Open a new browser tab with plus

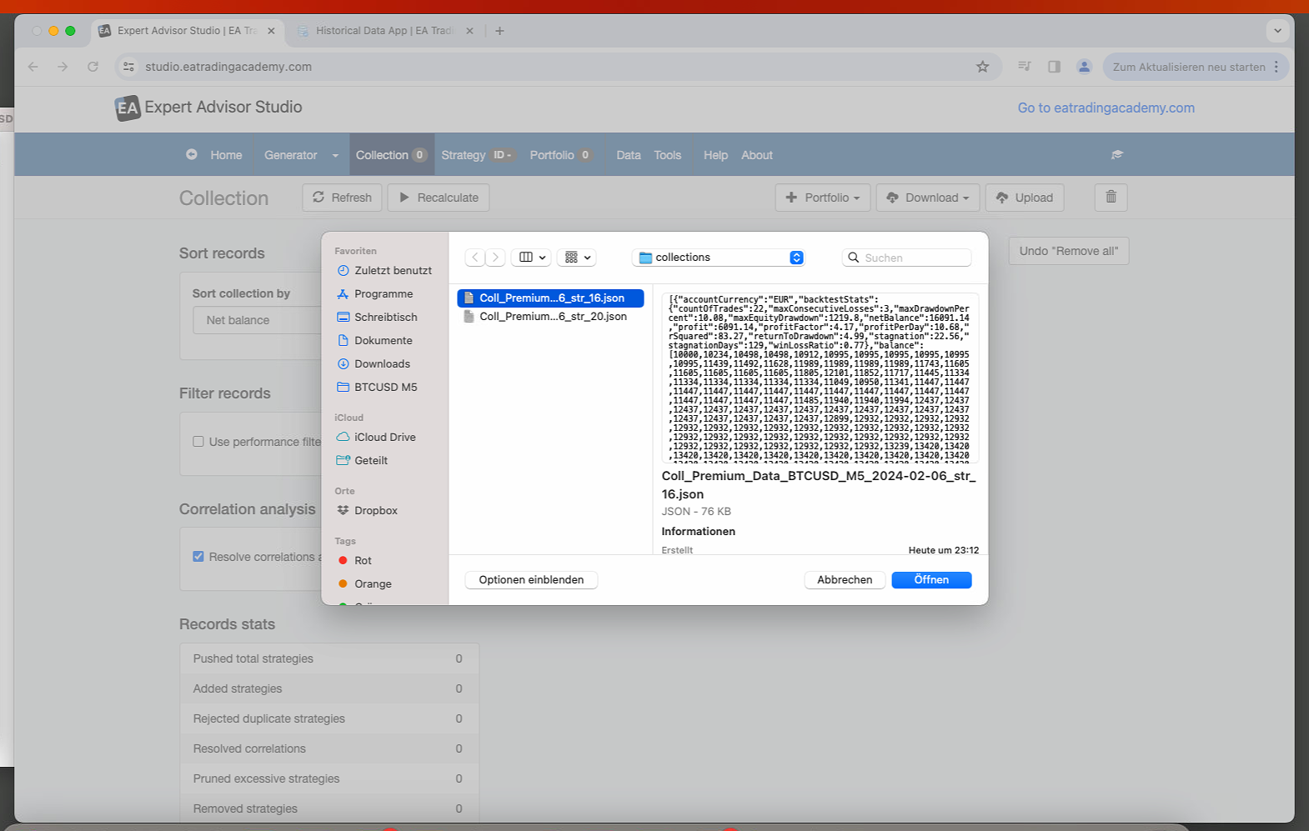coord(499,31)
